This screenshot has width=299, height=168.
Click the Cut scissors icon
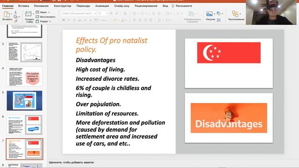pos(15,13)
